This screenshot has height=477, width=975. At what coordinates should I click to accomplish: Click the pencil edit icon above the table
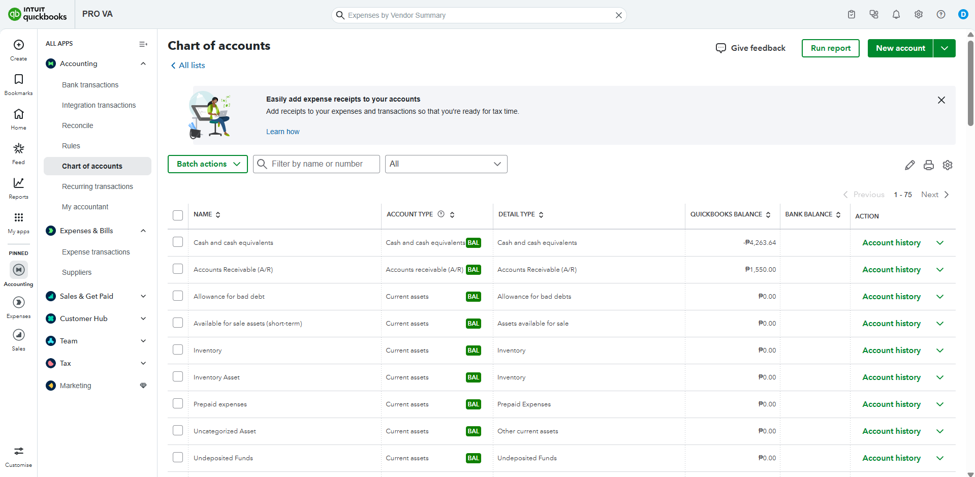[x=909, y=165]
